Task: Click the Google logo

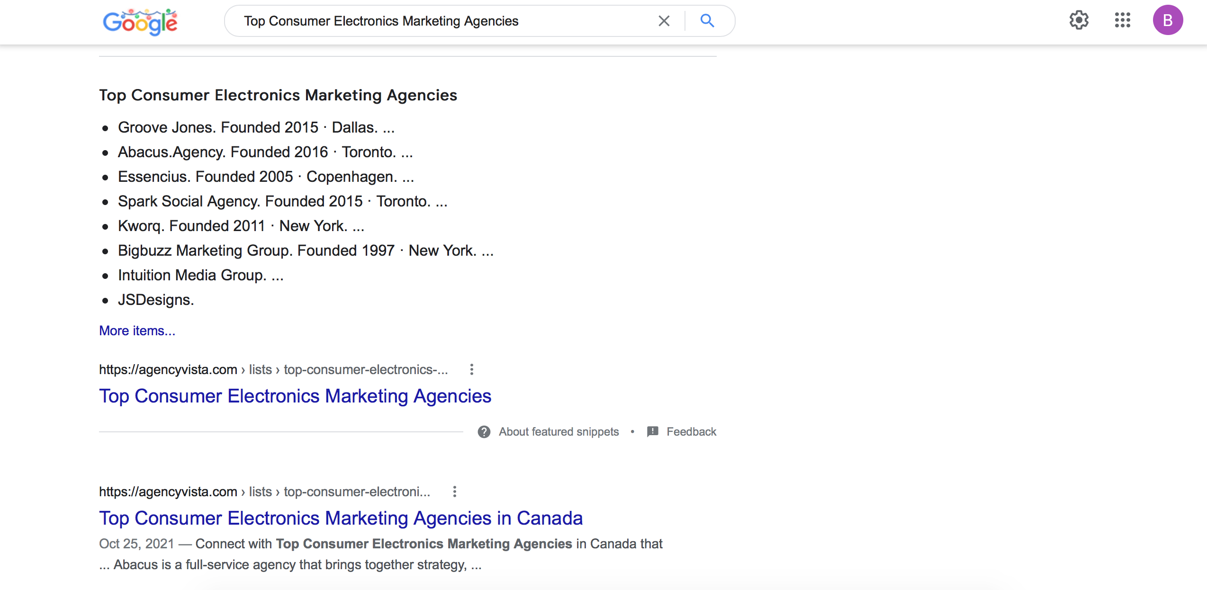Action: coord(140,22)
